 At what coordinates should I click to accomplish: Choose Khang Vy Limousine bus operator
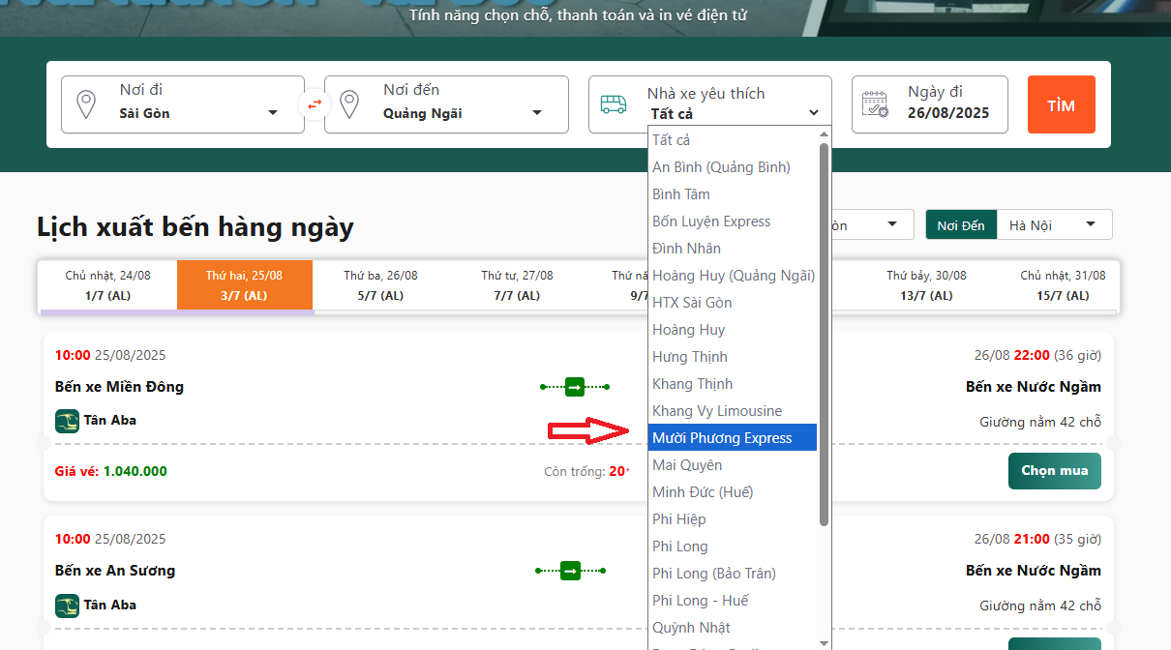click(716, 411)
